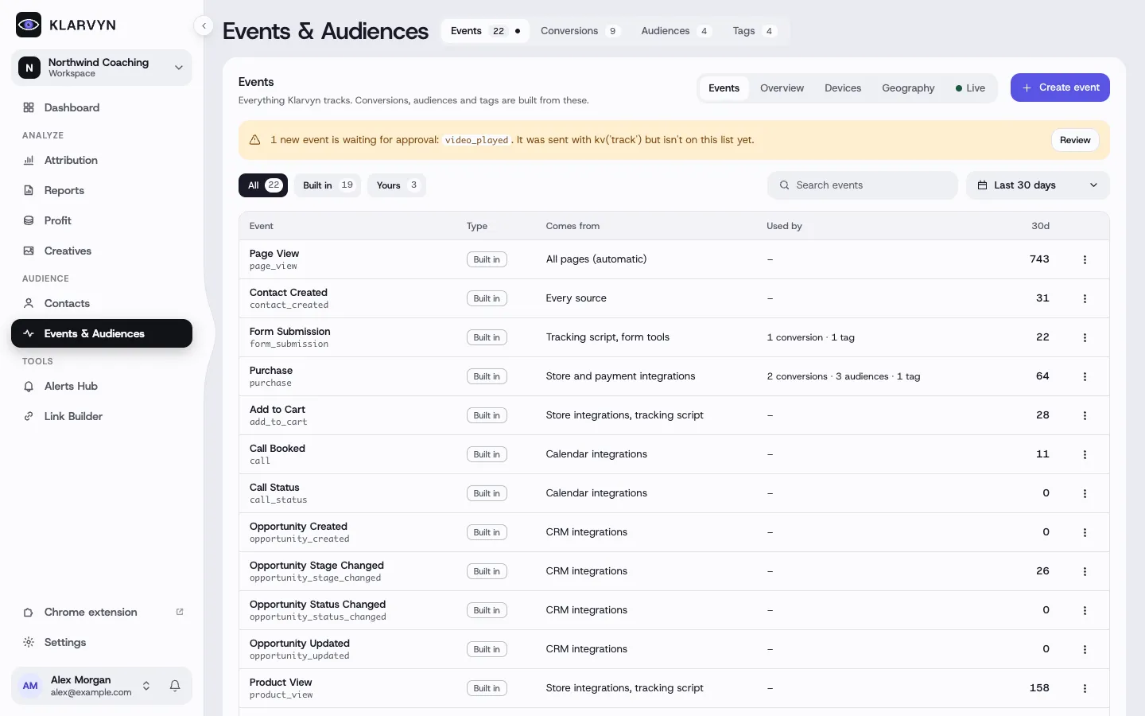Click the Add to Cart event name
This screenshot has height=716, width=1145.
278,410
